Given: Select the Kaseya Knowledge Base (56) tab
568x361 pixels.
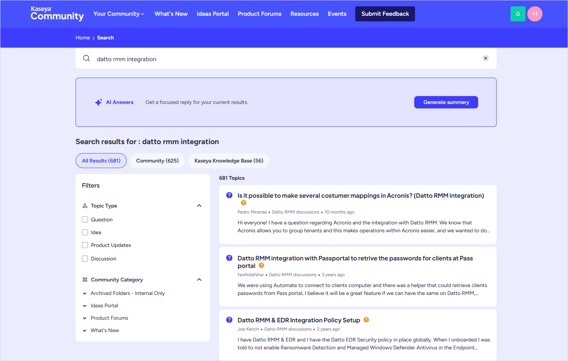Looking at the screenshot, I should 229,161.
